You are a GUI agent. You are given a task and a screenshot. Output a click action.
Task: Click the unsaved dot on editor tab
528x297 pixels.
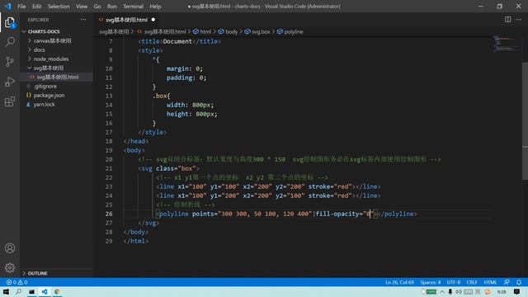click(153, 20)
